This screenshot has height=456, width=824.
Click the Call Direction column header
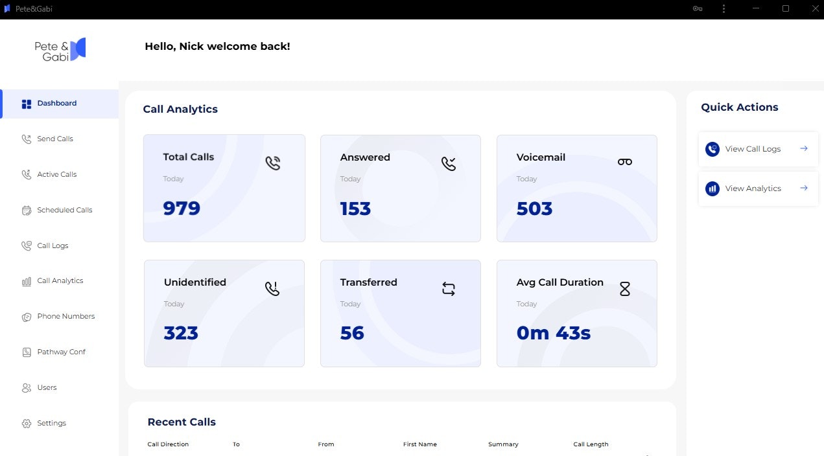(x=168, y=444)
